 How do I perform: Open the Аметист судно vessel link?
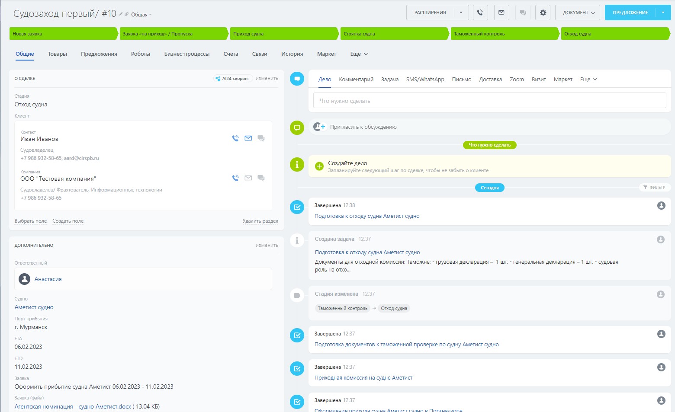coord(34,307)
